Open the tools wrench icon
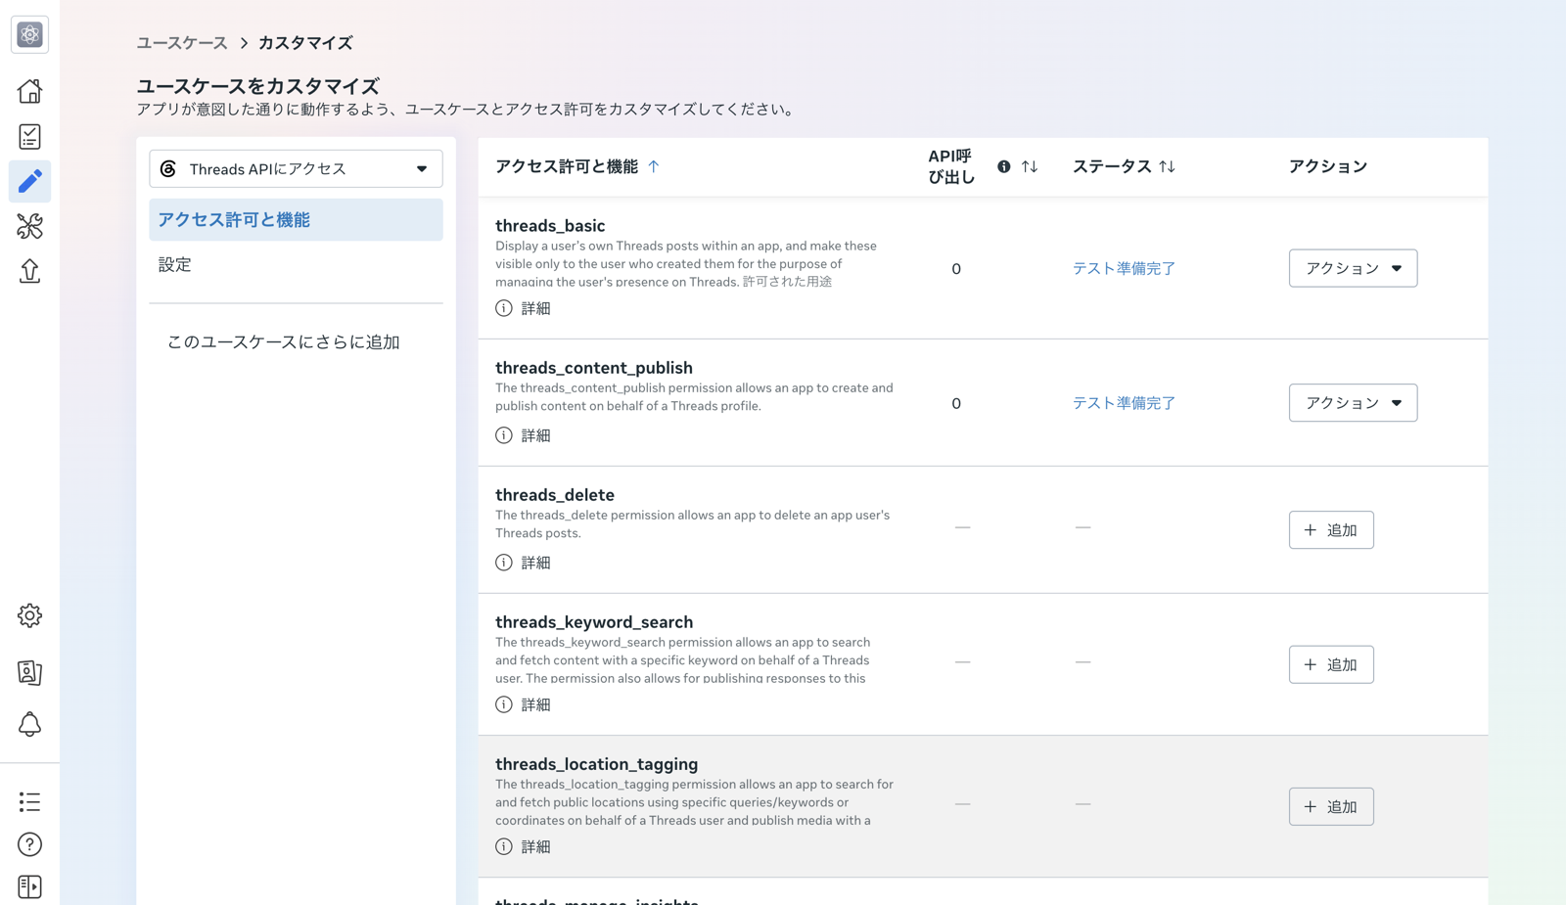The width and height of the screenshot is (1566, 905). 29,226
